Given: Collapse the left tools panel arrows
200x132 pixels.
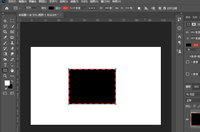Looking at the screenshot, I should pyautogui.click(x=3, y=13).
